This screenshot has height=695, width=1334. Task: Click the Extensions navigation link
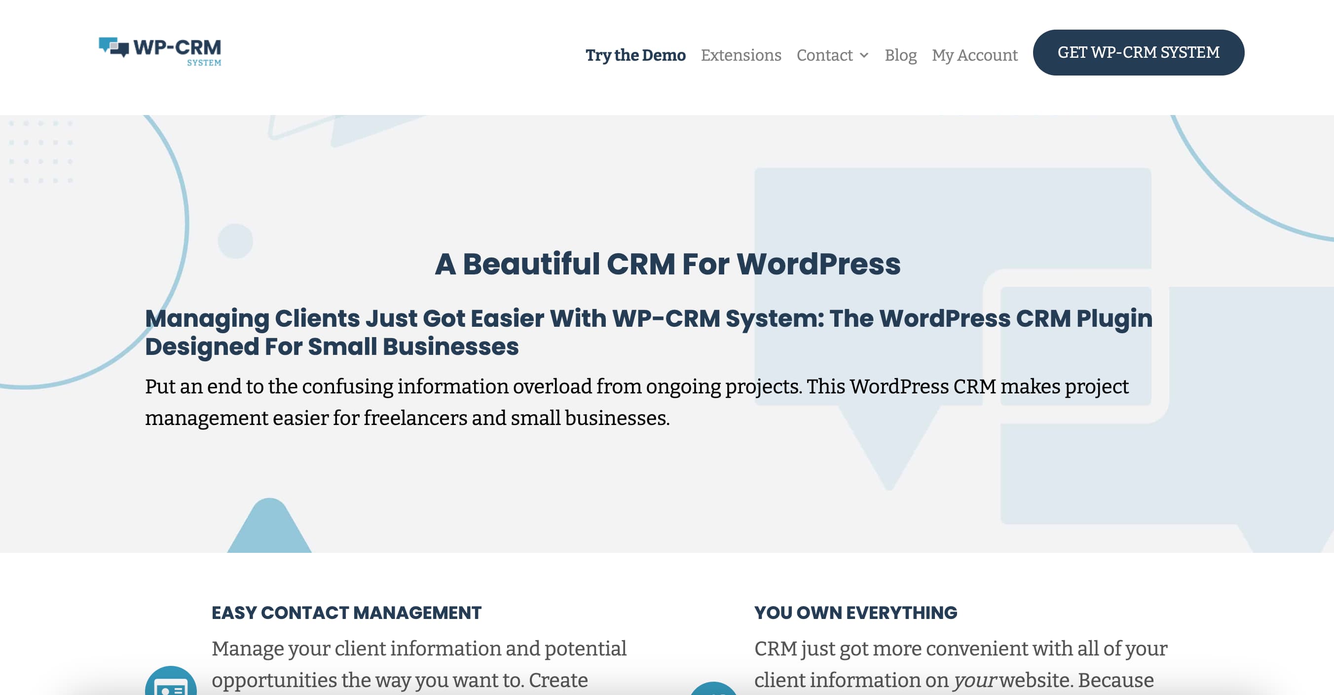click(741, 55)
